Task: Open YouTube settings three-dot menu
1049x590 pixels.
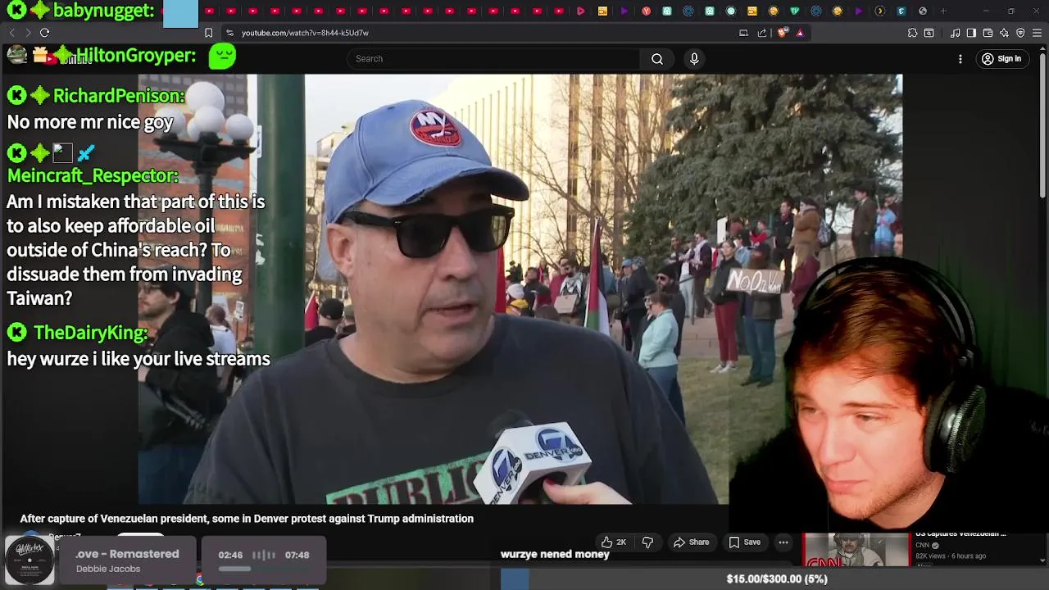Action: click(x=960, y=59)
